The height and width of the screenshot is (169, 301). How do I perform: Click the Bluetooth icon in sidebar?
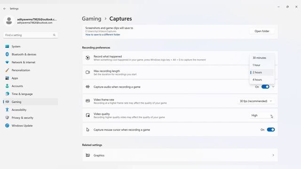(7, 54)
